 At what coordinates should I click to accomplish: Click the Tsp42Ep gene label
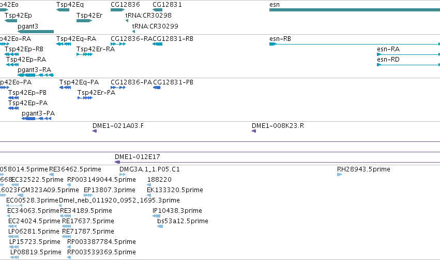coord(18,15)
